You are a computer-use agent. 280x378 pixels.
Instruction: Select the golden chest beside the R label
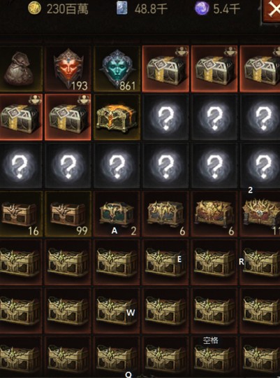(x=260, y=262)
